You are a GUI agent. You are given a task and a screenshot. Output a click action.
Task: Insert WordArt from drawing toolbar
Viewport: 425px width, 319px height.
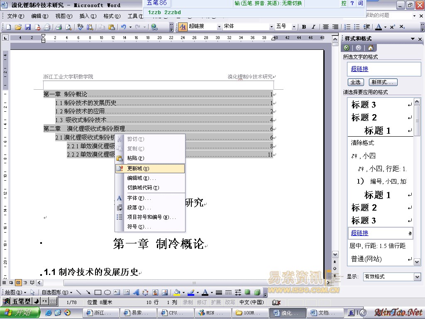[x=136, y=292]
